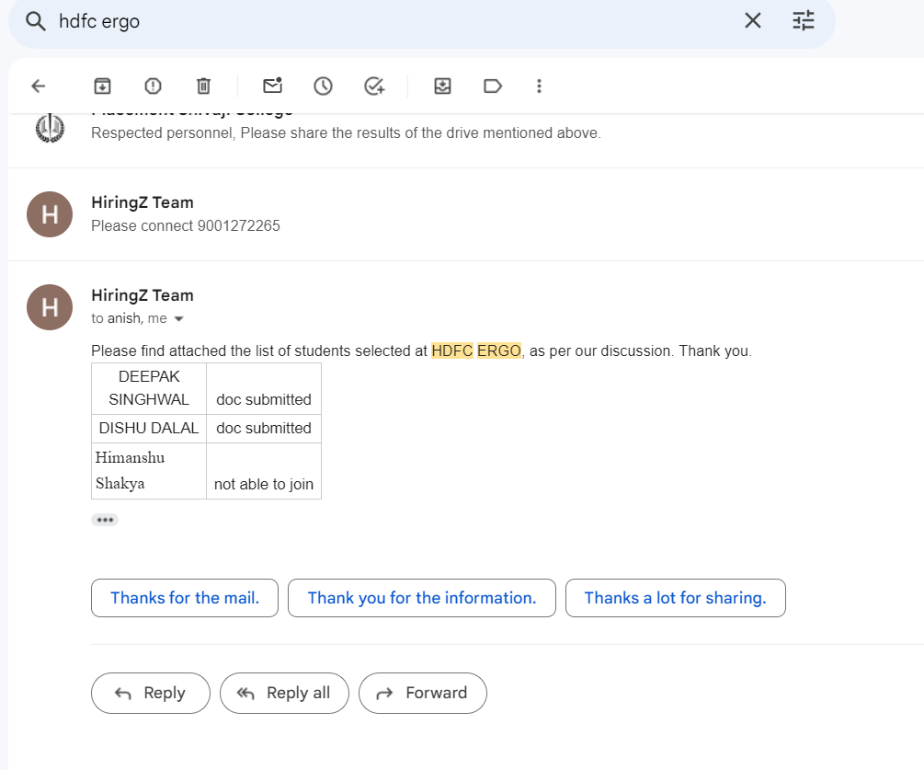Click sender name HiringZ Team above 'to anish, me'
This screenshot has width=924, height=770.
(x=142, y=295)
